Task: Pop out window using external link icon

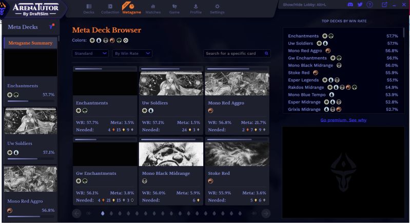Action: pyautogui.click(x=384, y=5)
